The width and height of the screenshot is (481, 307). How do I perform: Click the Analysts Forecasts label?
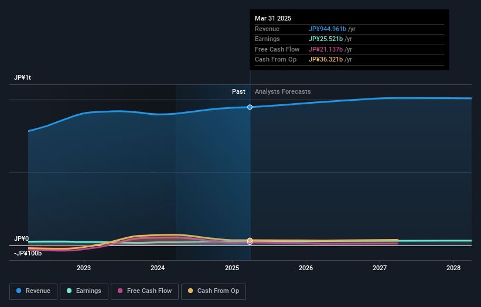(x=283, y=92)
